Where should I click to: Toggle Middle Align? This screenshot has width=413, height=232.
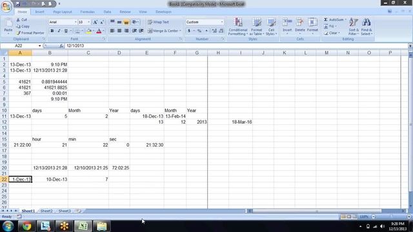click(x=119, y=22)
